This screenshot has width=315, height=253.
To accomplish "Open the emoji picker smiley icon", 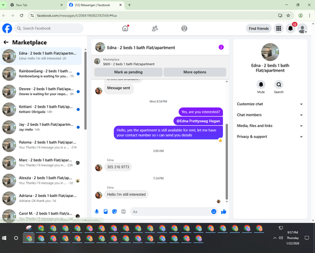I will 214,211.
